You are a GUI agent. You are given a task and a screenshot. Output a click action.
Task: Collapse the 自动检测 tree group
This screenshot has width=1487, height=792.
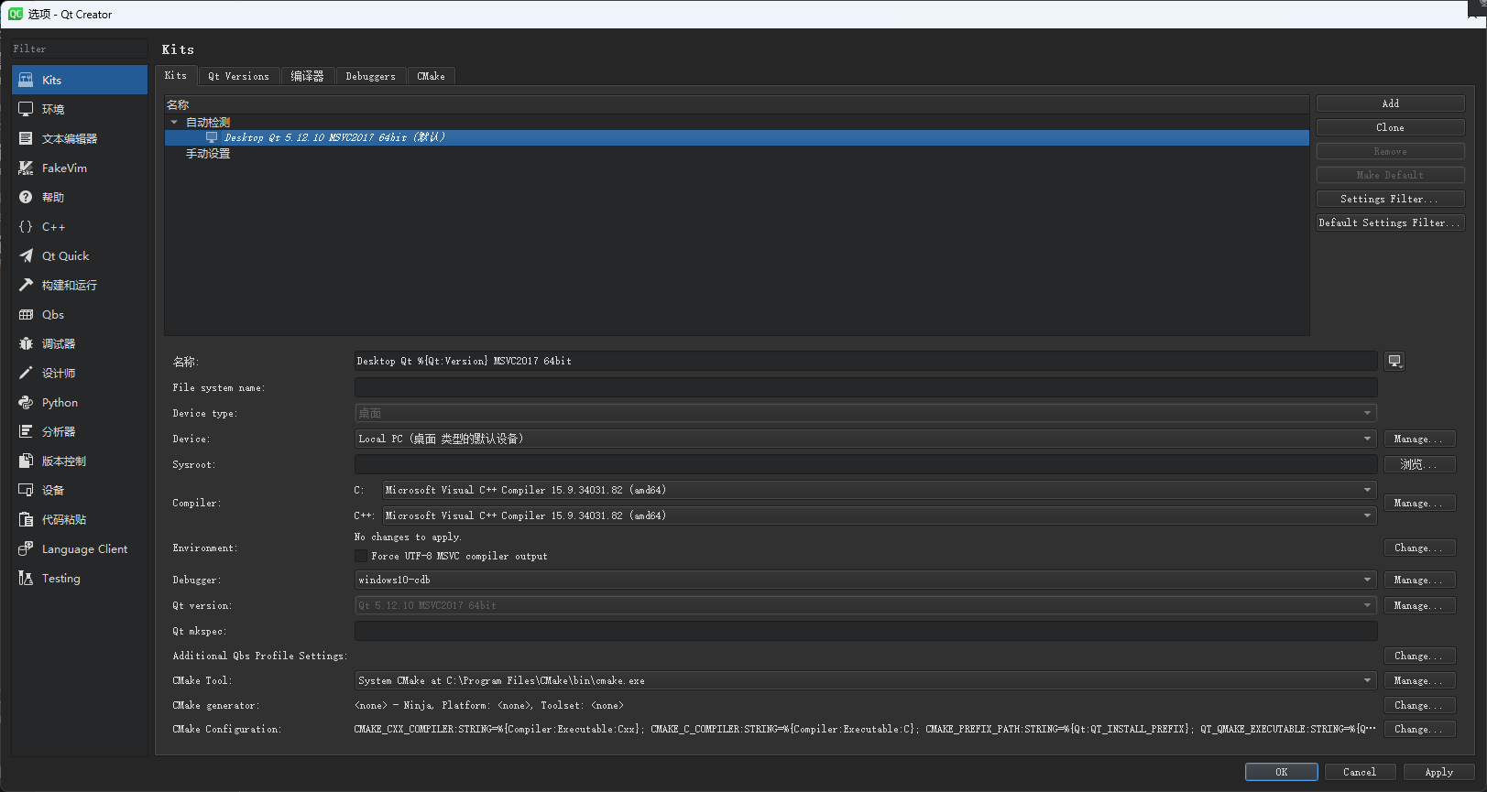(174, 122)
